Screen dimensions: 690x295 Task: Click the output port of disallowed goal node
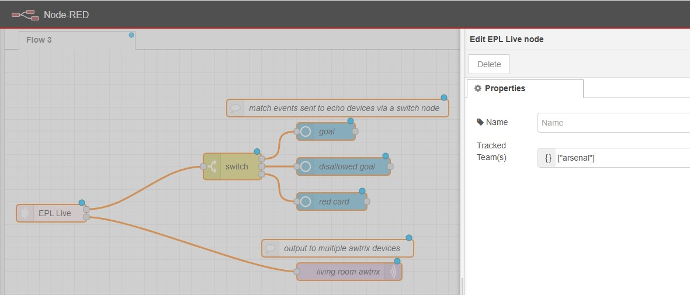tap(390, 166)
